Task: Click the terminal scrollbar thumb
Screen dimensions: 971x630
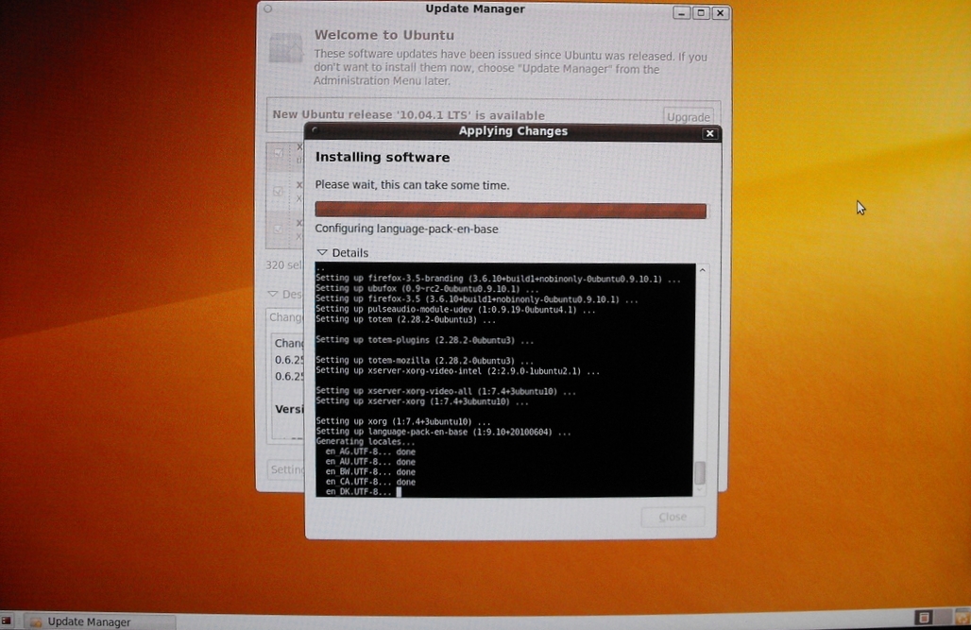Action: 700,473
